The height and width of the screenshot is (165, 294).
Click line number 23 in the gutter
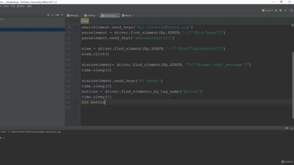point(68,108)
